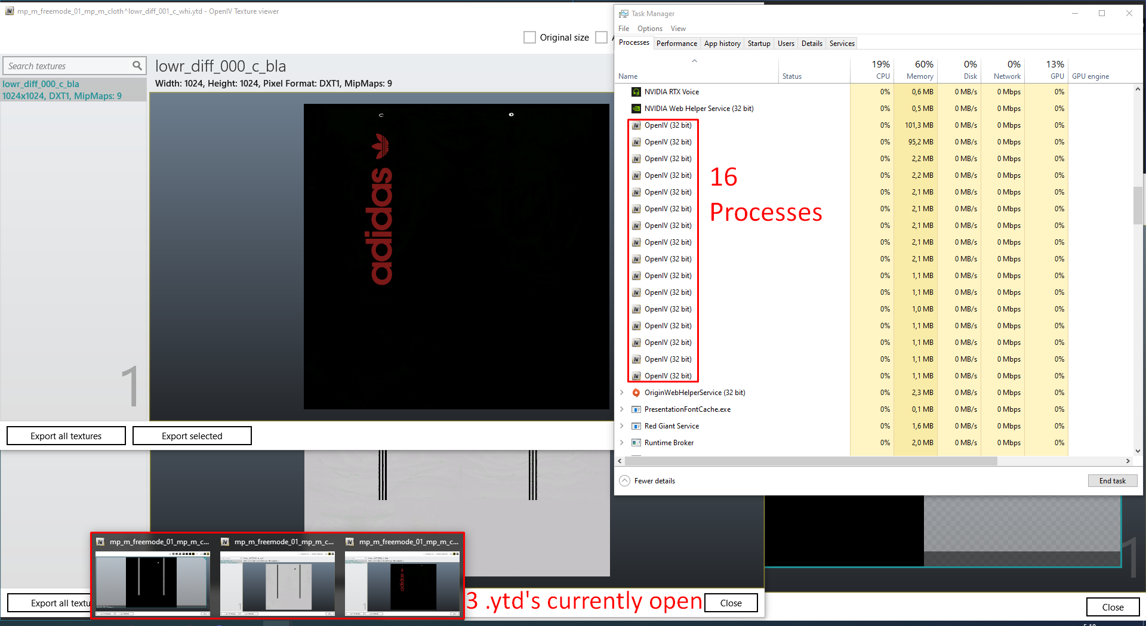Switch to the Performance tab
The height and width of the screenshot is (626, 1146).
676,44
